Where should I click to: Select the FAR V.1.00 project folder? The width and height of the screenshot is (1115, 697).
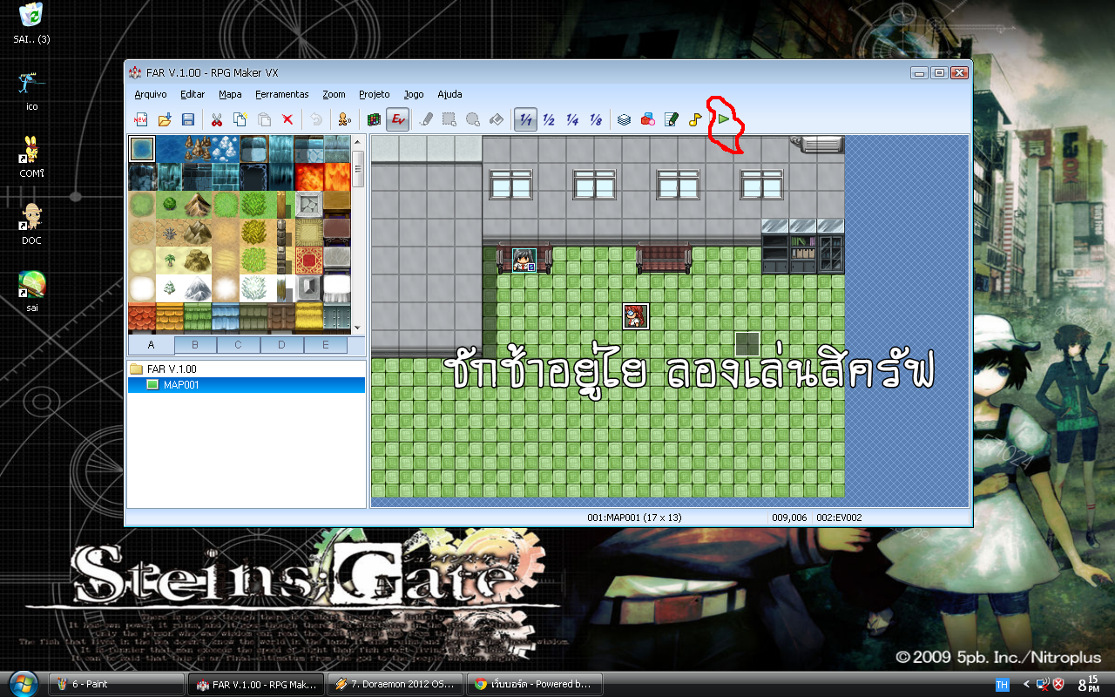point(164,369)
